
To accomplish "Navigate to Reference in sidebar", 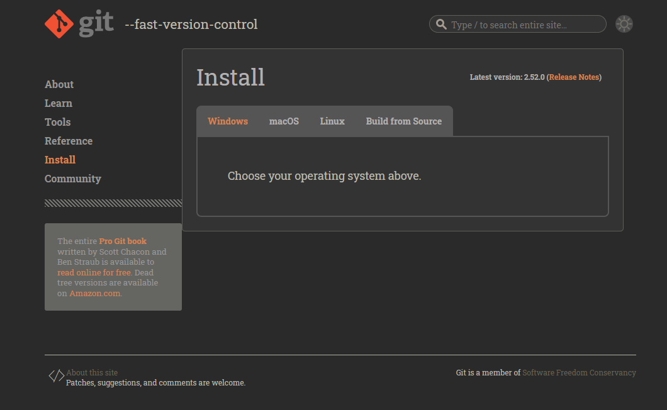I will pyautogui.click(x=69, y=141).
